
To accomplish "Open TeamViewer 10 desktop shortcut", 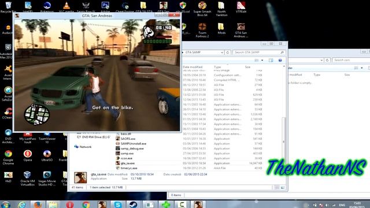I will coord(47,139).
